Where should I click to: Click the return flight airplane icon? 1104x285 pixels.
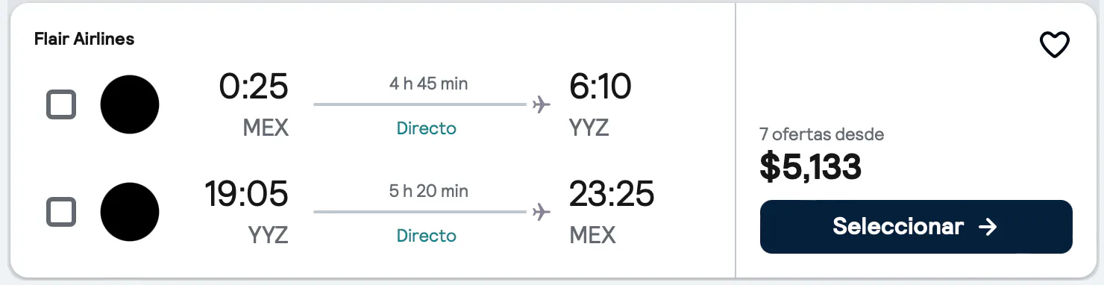point(542,212)
